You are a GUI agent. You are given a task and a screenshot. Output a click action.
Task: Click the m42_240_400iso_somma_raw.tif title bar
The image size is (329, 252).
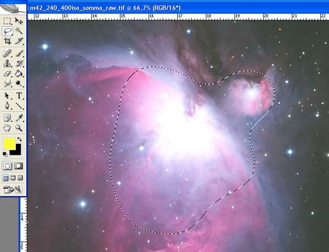coord(178,8)
